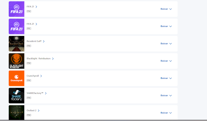Image resolution: width=207 pixels, height=121 pixels.
Task: Open the SHAREfactory app thumbnail
Action: [17, 96]
